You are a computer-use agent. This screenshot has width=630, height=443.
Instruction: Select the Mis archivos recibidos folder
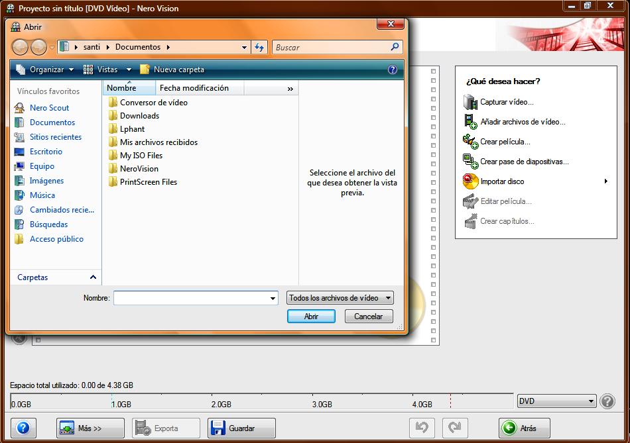click(x=153, y=142)
